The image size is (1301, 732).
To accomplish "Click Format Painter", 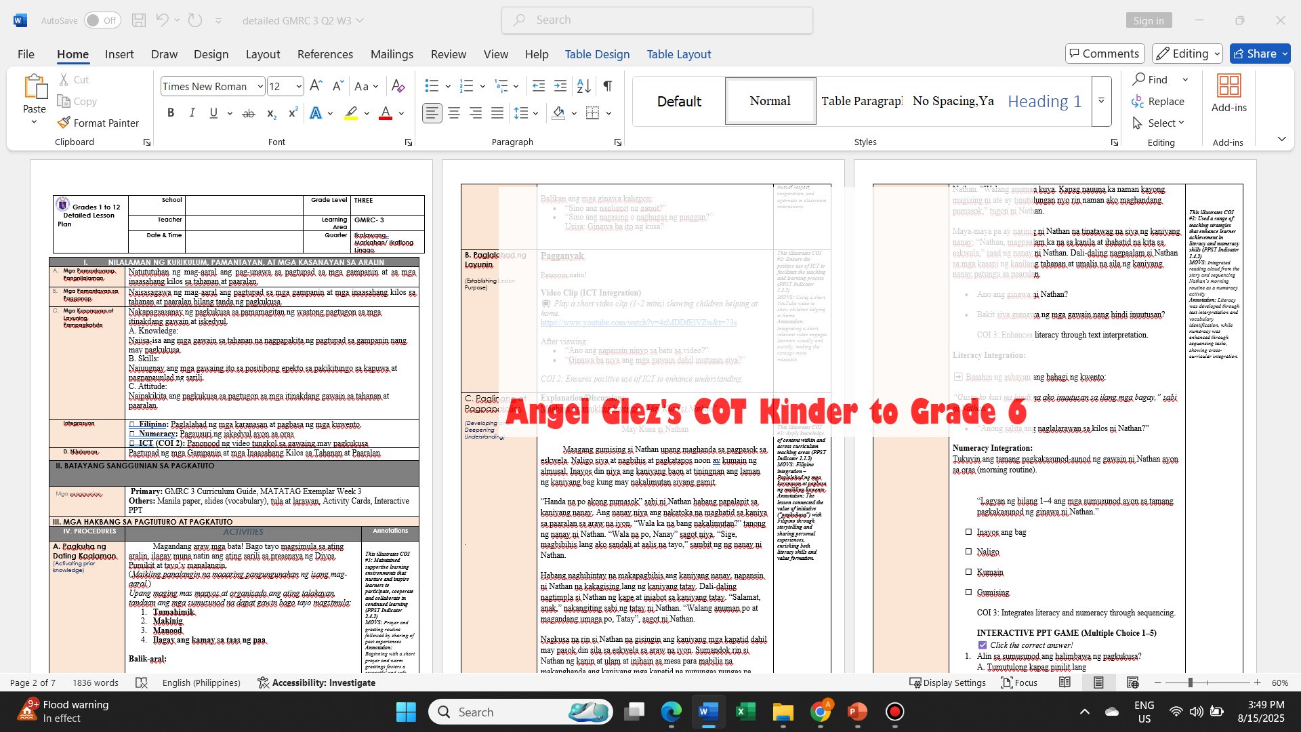I will [x=98, y=123].
